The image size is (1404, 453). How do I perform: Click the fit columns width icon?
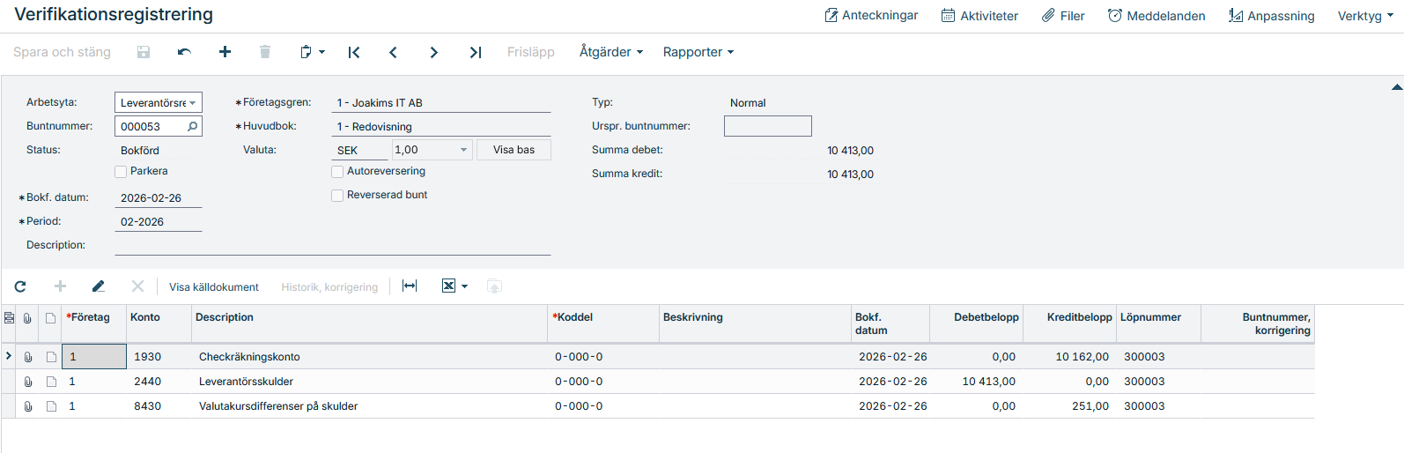coord(410,286)
